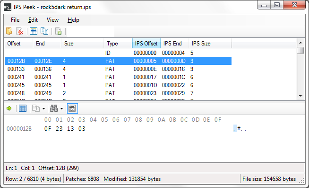Viewport: 309px width, 188px height.
Task: Click the blue table rows toolbar icon
Action: point(34,31)
